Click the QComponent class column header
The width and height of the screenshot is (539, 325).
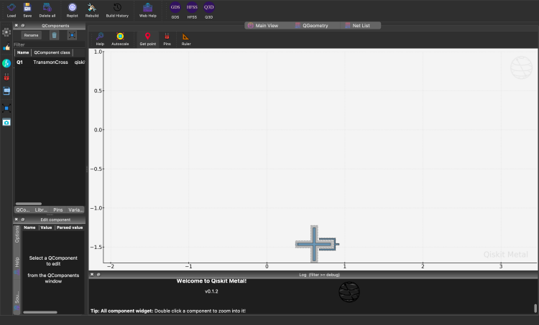coord(52,52)
